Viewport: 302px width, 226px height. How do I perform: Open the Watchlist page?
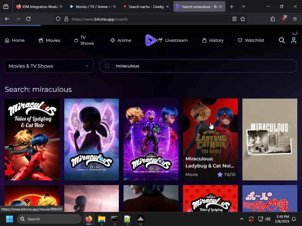click(251, 40)
